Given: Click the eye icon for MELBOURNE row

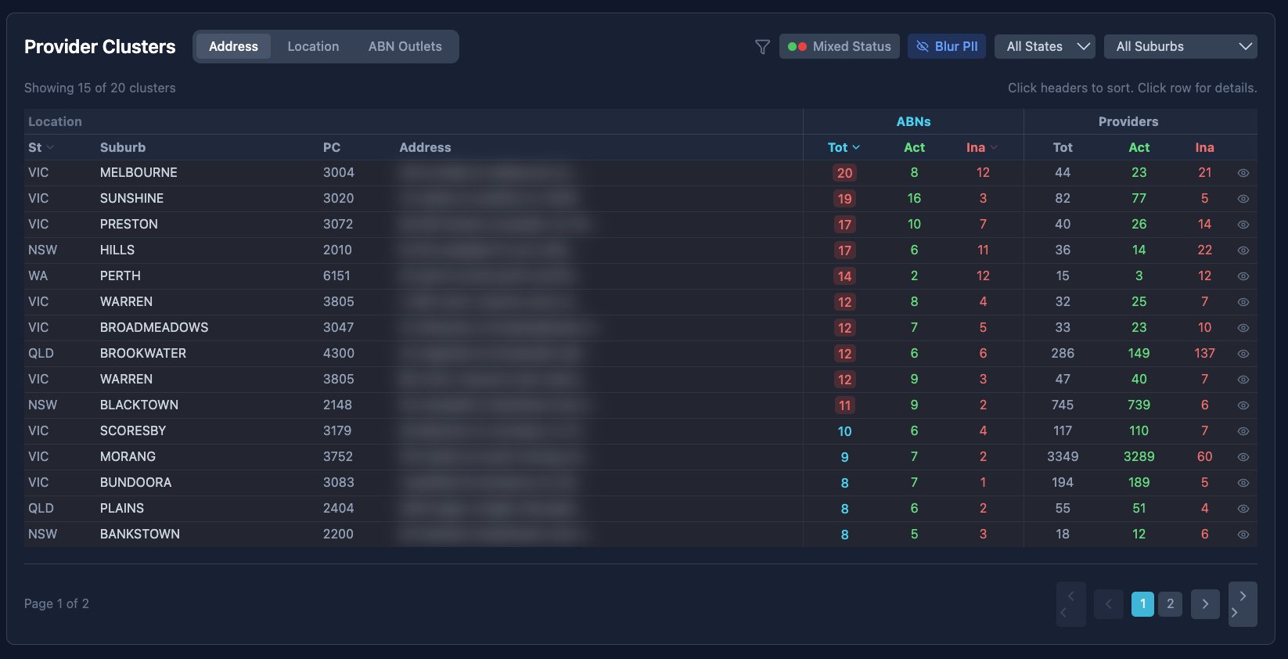Looking at the screenshot, I should tap(1243, 173).
